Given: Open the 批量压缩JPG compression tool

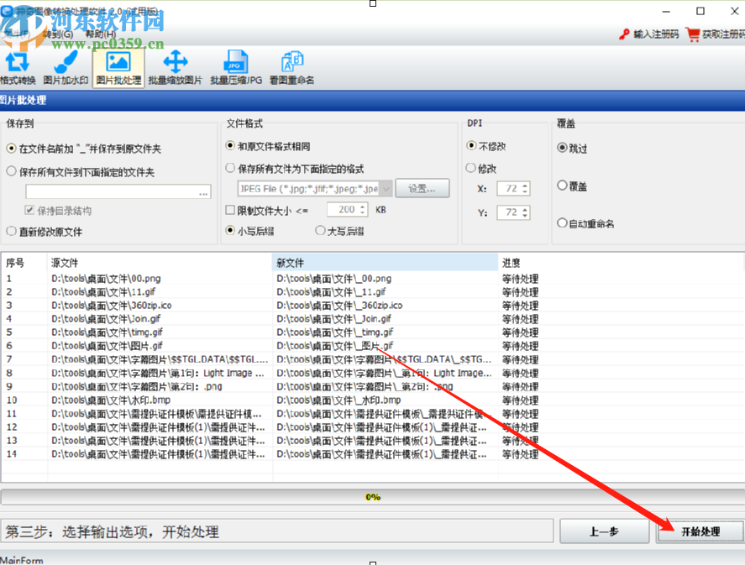Looking at the screenshot, I should click(233, 67).
